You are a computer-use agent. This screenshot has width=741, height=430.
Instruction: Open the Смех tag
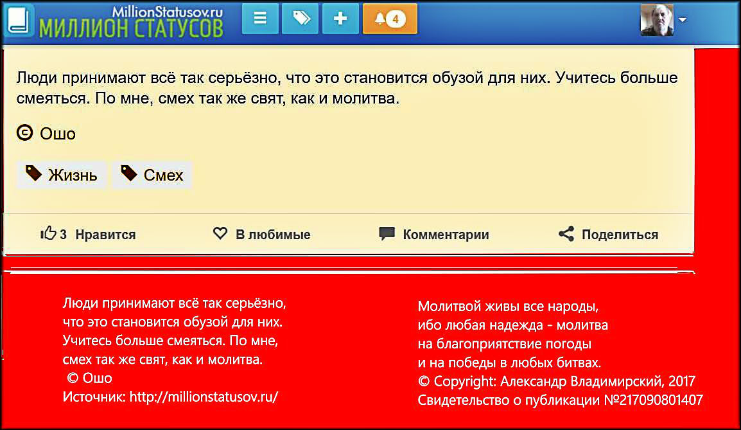(152, 175)
